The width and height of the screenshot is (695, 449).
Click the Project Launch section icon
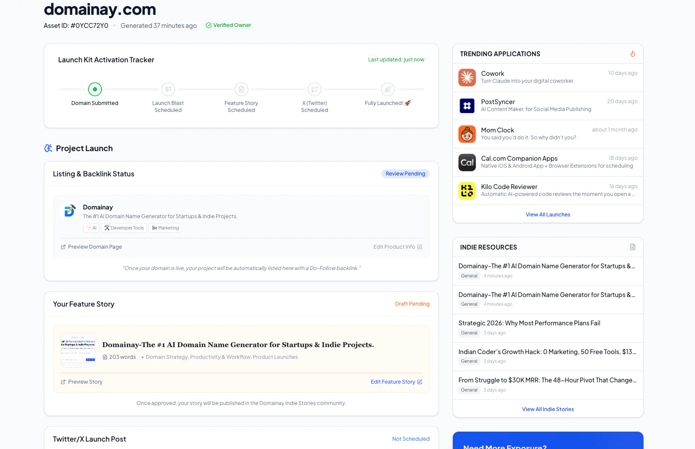tap(48, 149)
